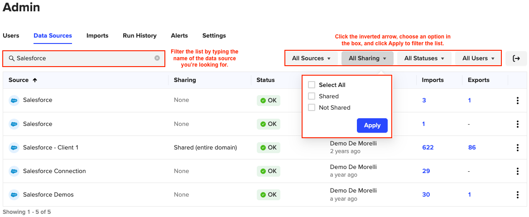Tick the Shared checkbox

coord(312,96)
